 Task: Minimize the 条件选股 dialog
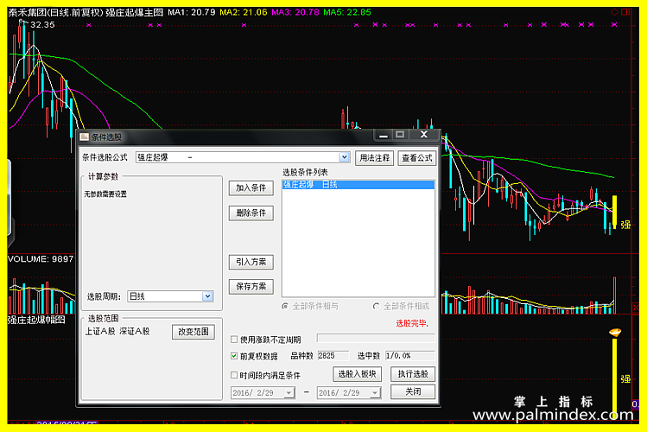(384, 135)
